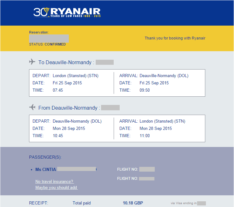The height and width of the screenshot is (207, 234).
Task: Click outbound arrival time 09:50
Action: [x=144, y=90]
